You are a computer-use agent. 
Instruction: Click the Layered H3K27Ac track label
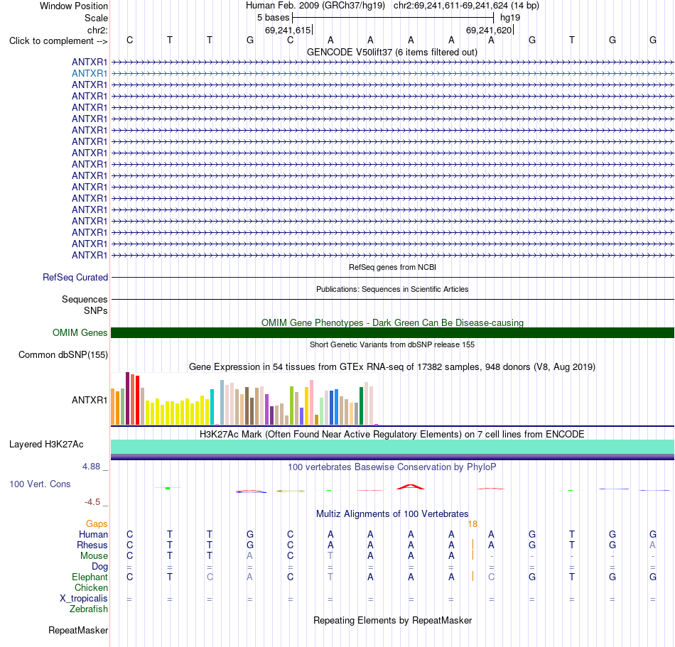tap(46, 445)
